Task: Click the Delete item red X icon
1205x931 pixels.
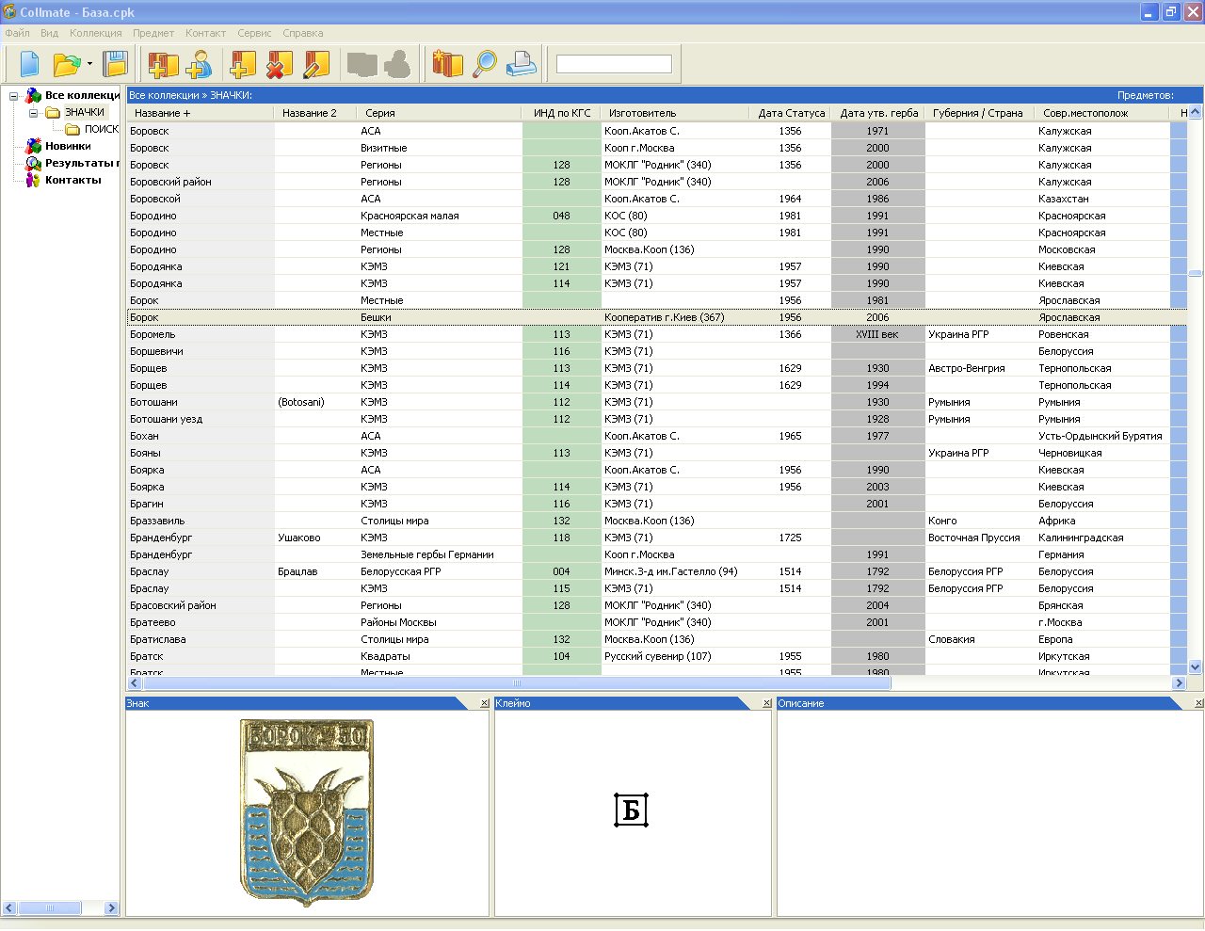Action: [280, 64]
